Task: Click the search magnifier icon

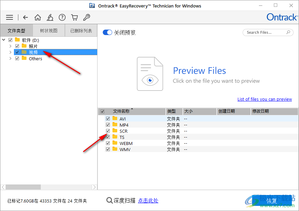Action: pos(288,32)
